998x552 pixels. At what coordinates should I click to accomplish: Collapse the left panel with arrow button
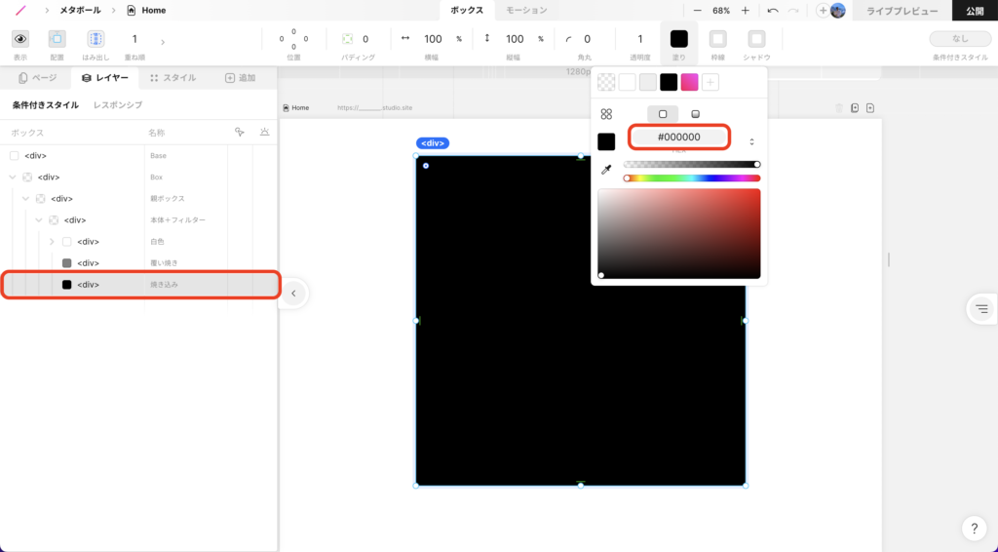(293, 294)
